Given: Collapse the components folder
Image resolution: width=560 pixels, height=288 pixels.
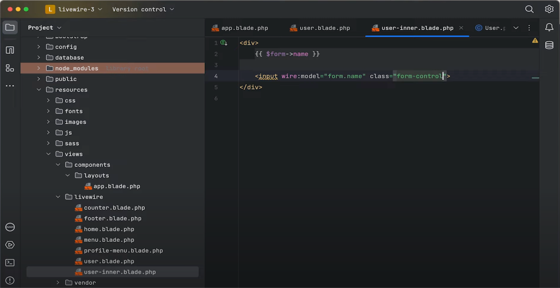Looking at the screenshot, I should [x=58, y=165].
